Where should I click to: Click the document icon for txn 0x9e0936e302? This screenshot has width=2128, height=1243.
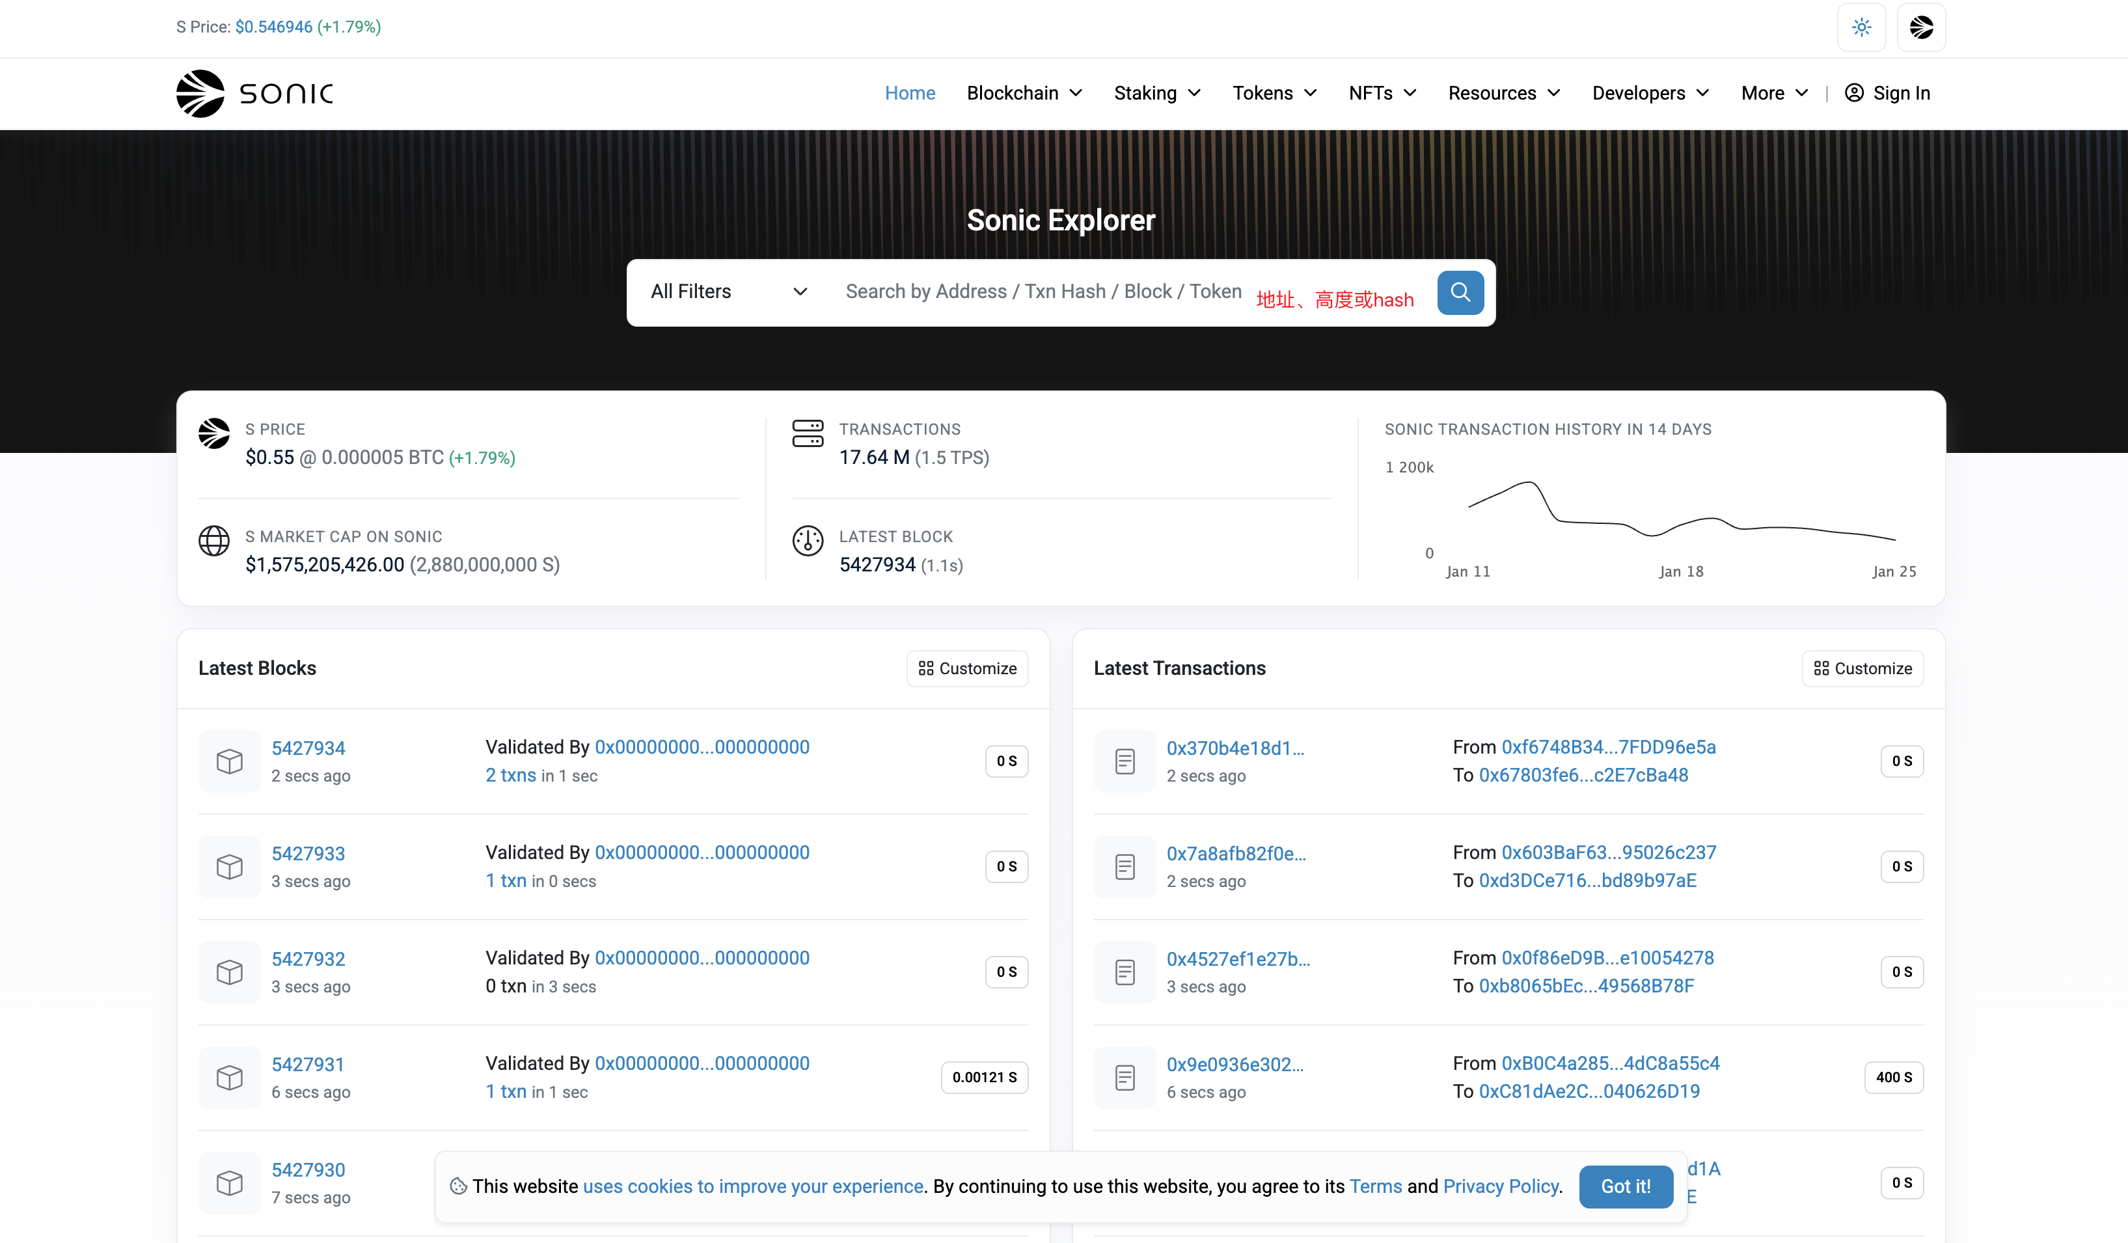point(1125,1078)
